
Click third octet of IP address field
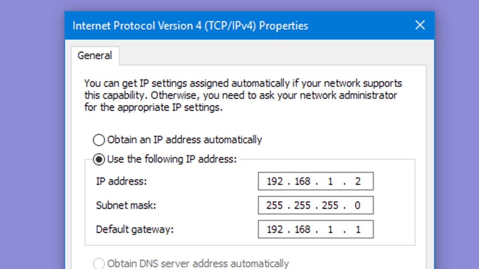click(x=330, y=182)
